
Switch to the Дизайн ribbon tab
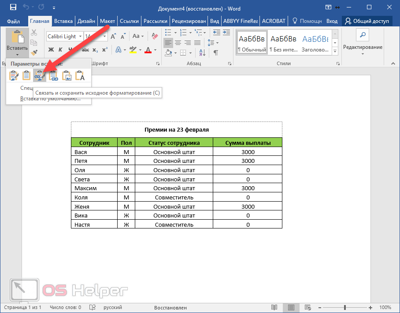(x=86, y=21)
